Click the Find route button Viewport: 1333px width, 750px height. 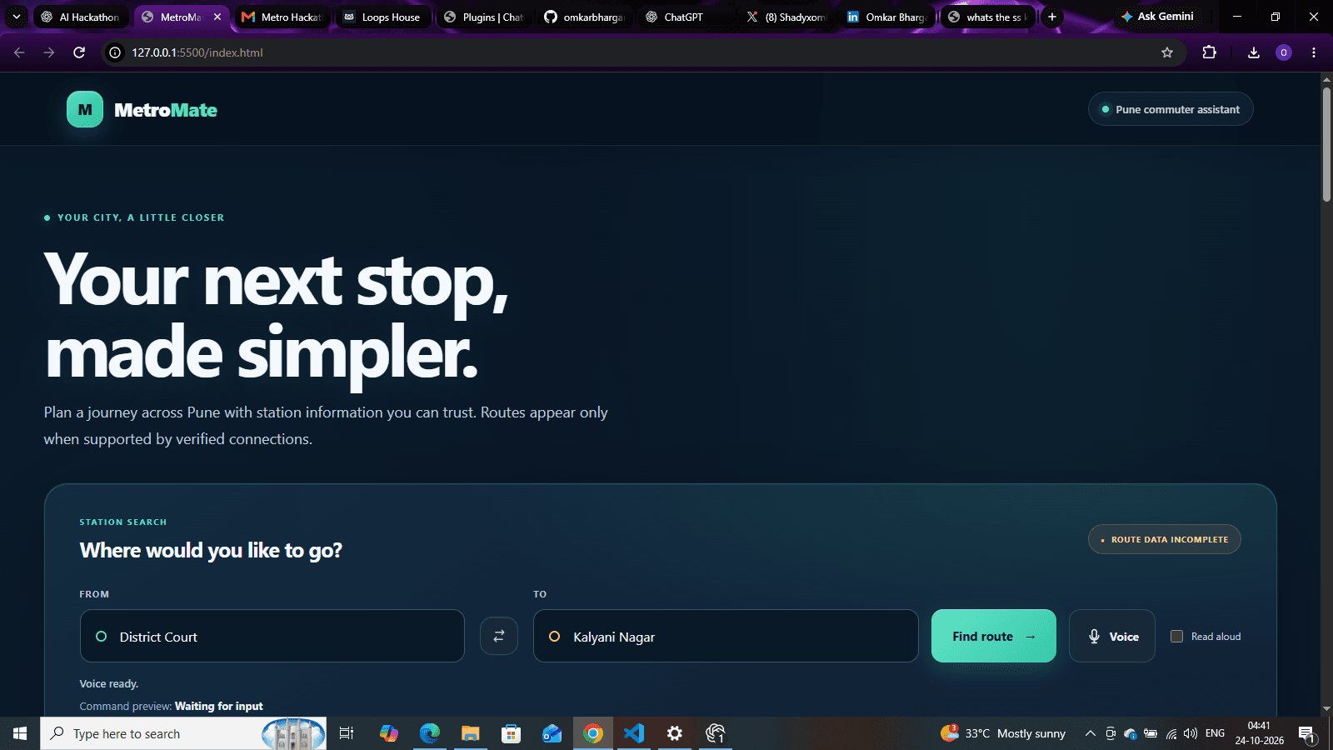pos(994,636)
